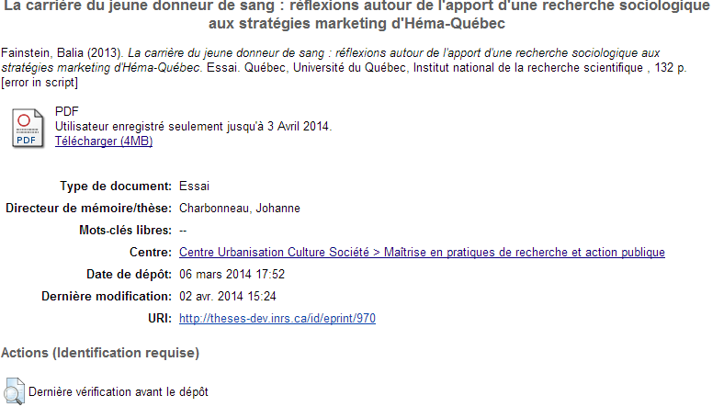Click the 'PDF' label above the download link
The height and width of the screenshot is (407, 724).
click(67, 112)
